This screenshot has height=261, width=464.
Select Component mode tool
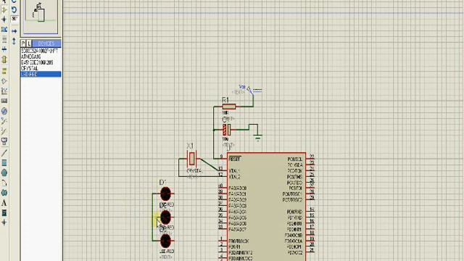point(4,9)
